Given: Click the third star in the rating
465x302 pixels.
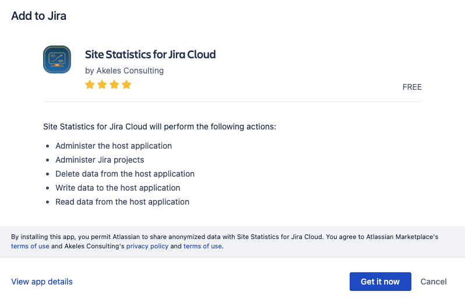Looking at the screenshot, I should 114,85.
